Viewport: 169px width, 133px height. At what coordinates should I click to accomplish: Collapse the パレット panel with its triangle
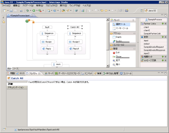tap(134, 20)
